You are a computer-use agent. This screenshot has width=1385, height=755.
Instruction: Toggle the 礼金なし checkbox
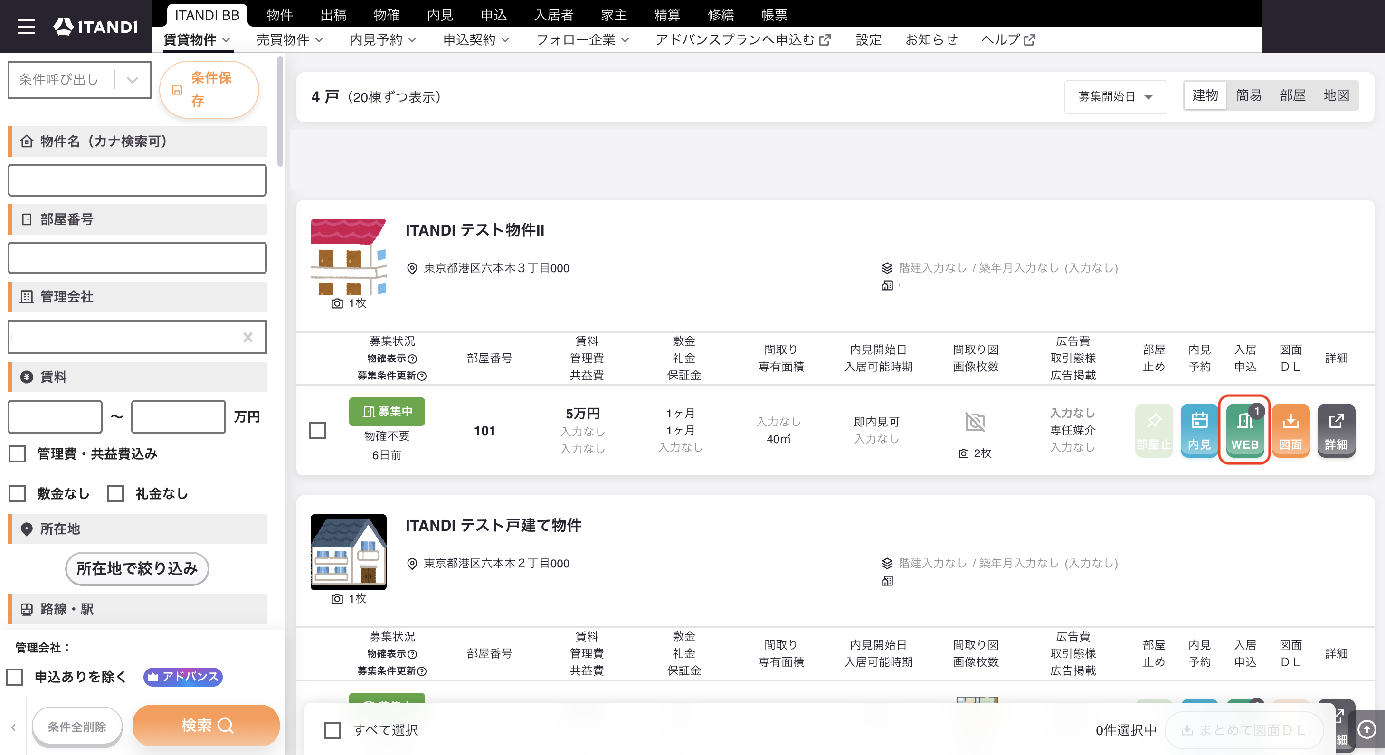115,493
